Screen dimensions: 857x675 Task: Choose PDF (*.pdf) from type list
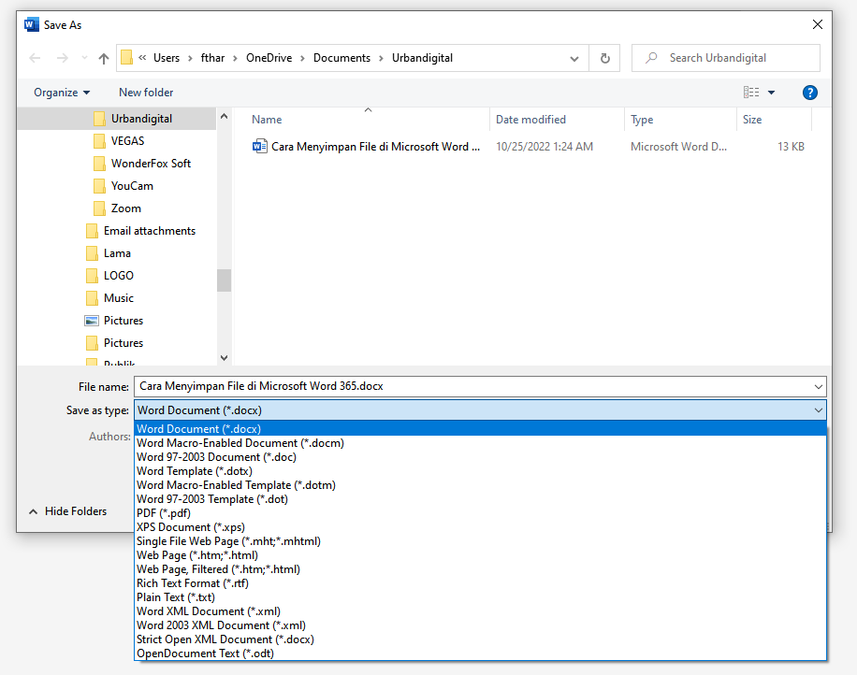165,513
